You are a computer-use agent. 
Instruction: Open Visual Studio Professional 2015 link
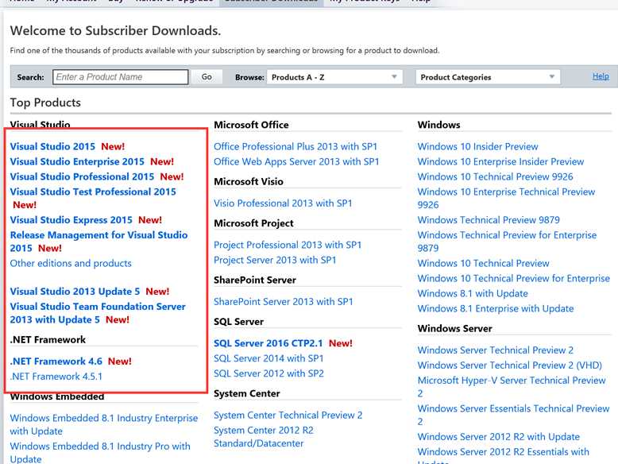(x=82, y=176)
